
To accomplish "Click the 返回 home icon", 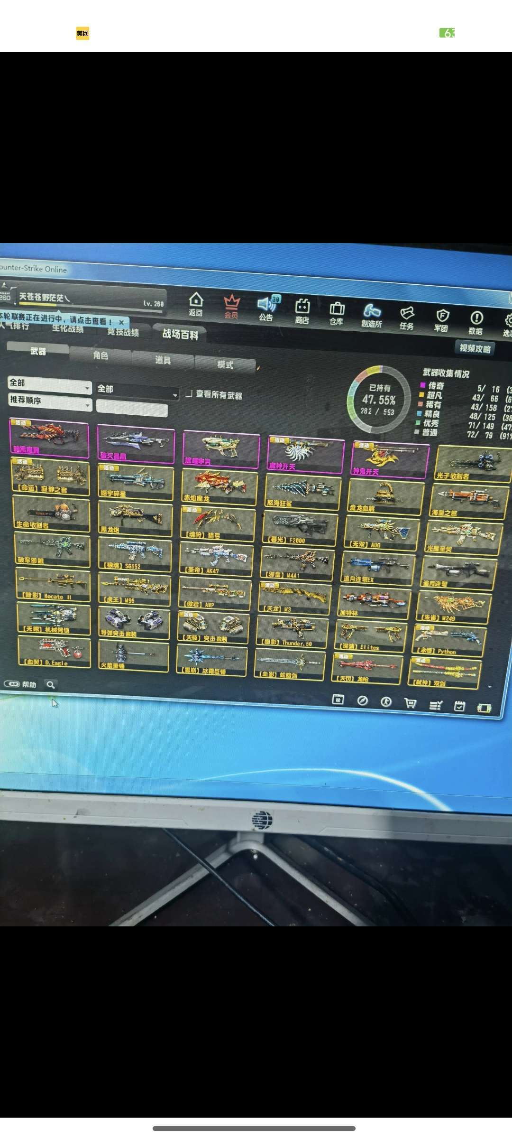I will point(196,304).
